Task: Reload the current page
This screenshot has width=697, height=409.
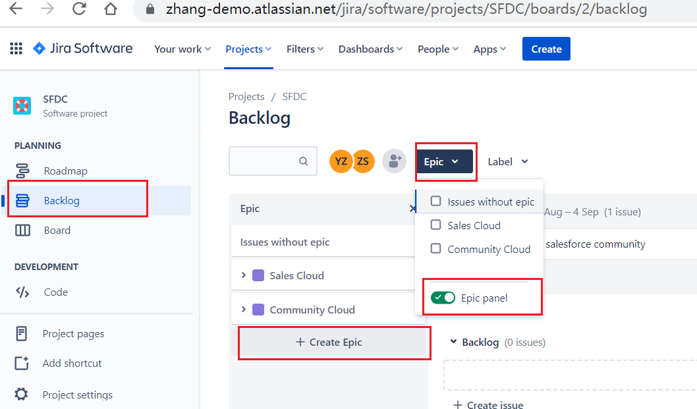Action: point(79,9)
